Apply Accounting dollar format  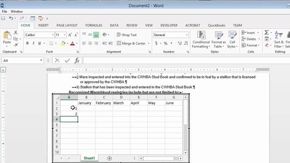coord(156,43)
